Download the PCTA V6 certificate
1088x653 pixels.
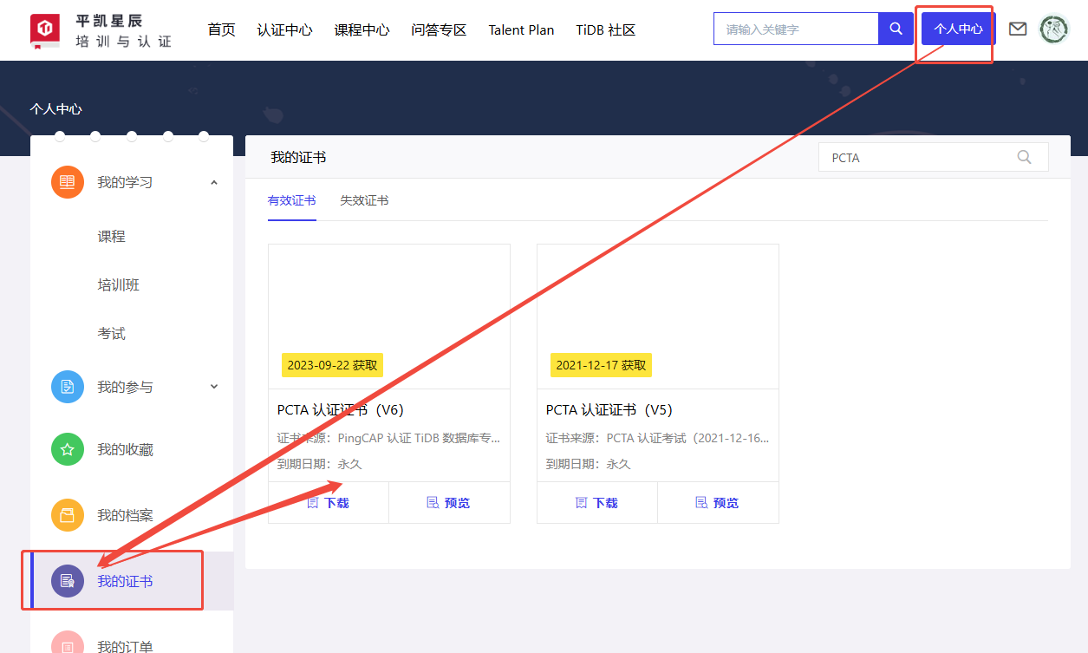(329, 503)
